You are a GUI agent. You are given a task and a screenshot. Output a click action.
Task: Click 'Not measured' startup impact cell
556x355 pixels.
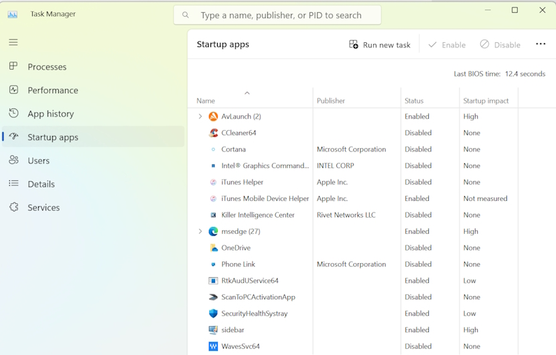pyautogui.click(x=485, y=199)
